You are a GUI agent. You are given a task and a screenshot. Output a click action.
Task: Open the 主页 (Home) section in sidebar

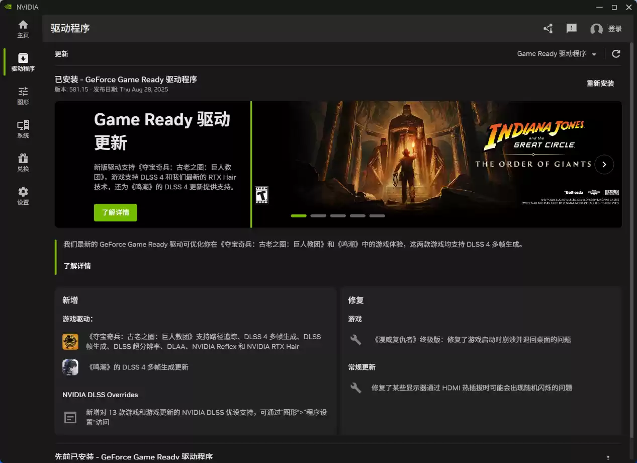[23, 29]
